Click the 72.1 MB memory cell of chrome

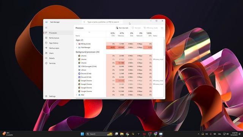point(120,63)
